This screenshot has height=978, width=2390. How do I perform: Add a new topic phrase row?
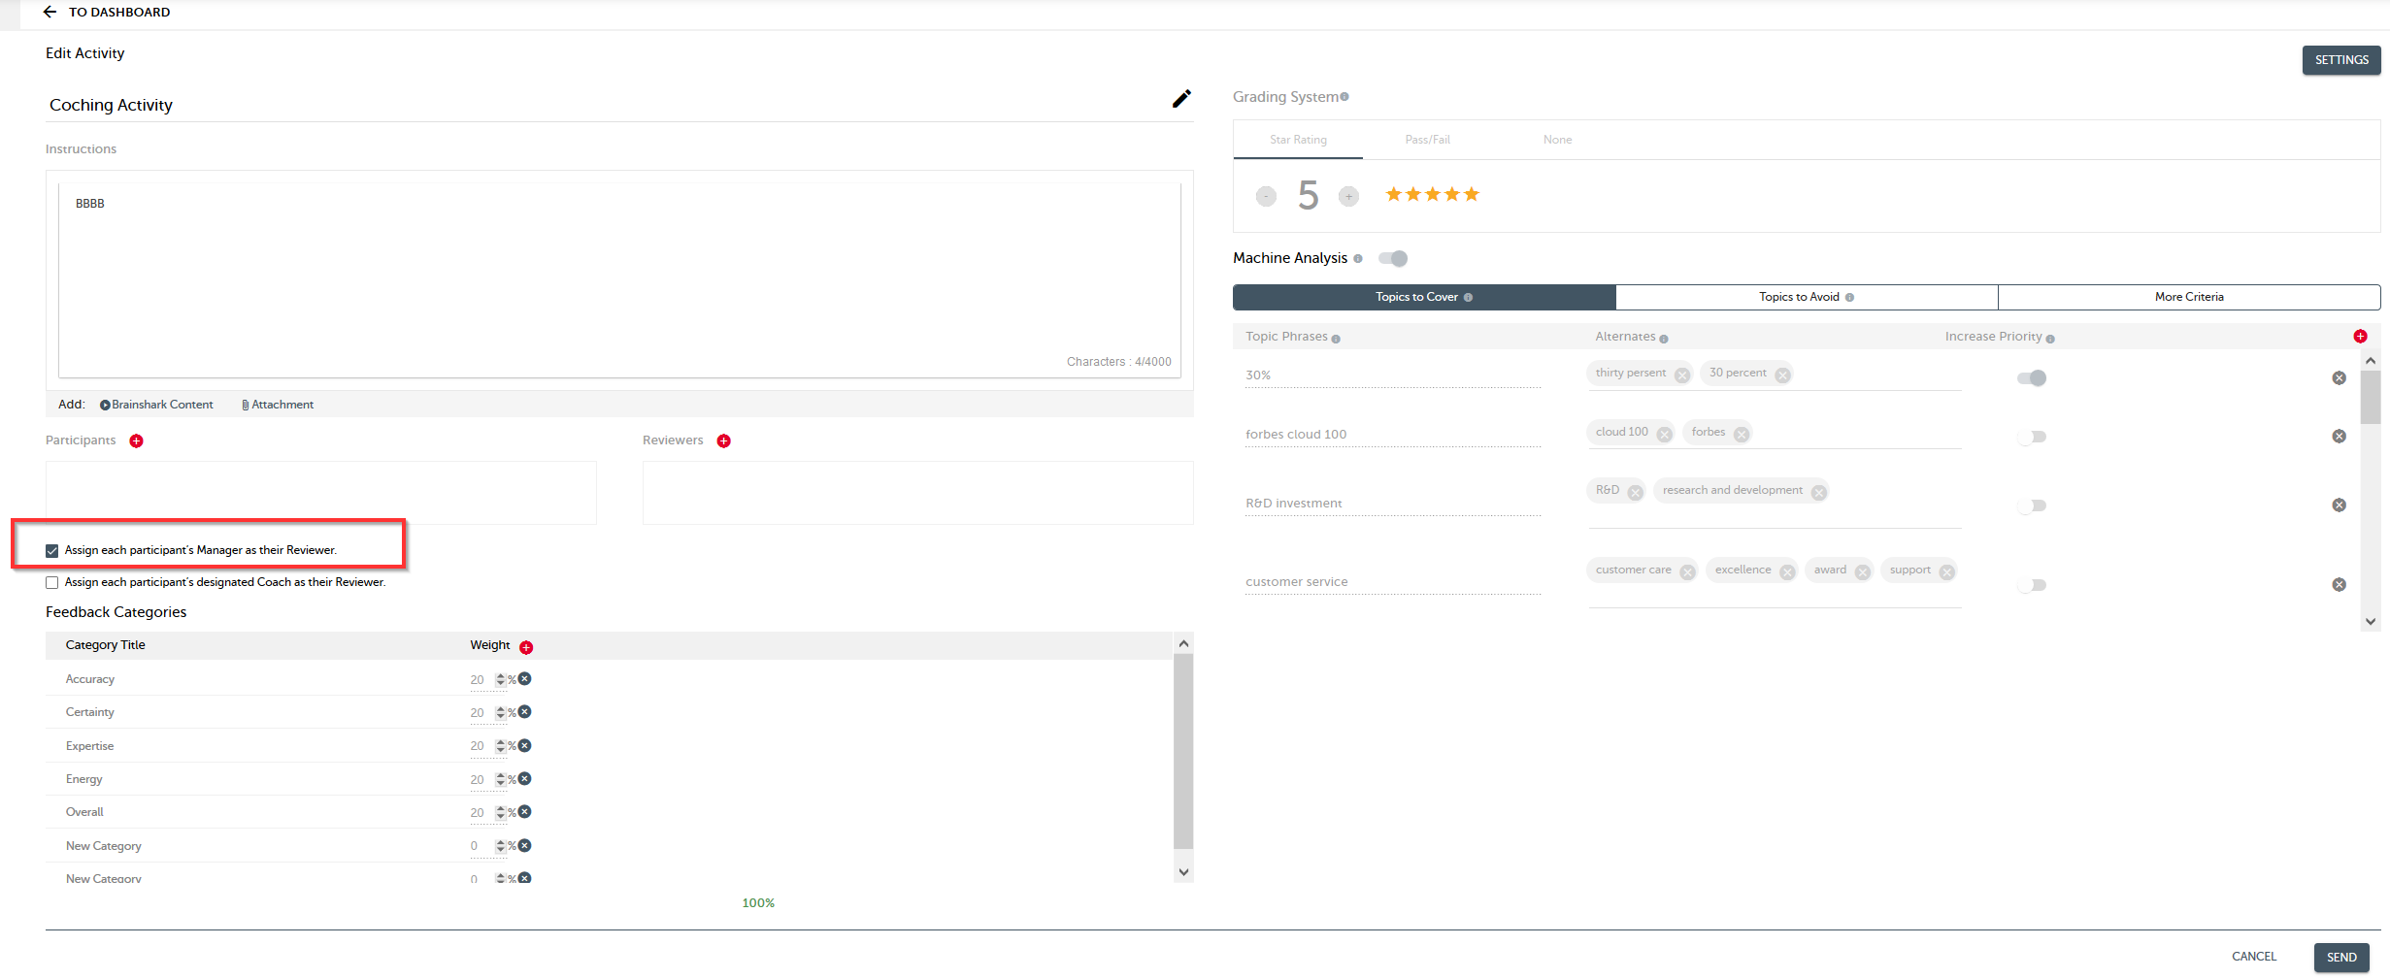(x=2359, y=337)
